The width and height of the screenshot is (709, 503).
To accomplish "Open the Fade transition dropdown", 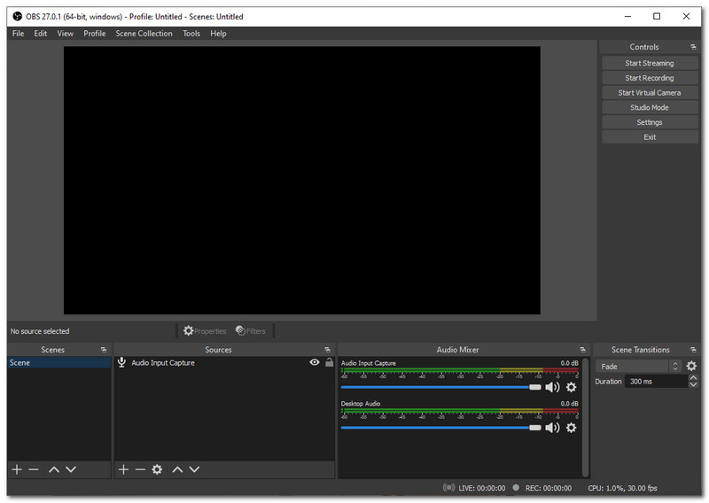I will tap(639, 366).
